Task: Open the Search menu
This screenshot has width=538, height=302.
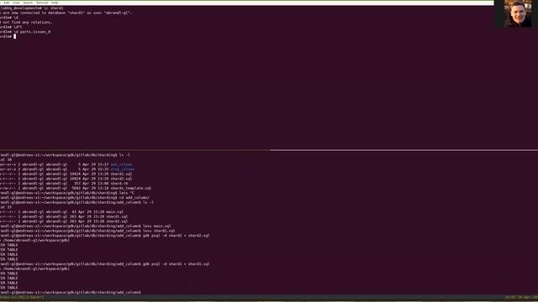Action: [x=28, y=3]
